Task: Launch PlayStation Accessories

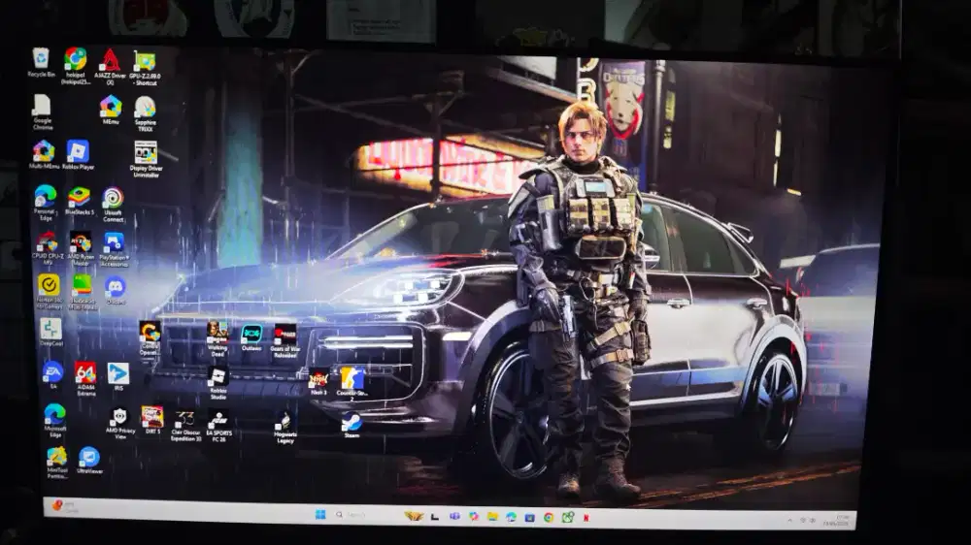Action: point(114,249)
